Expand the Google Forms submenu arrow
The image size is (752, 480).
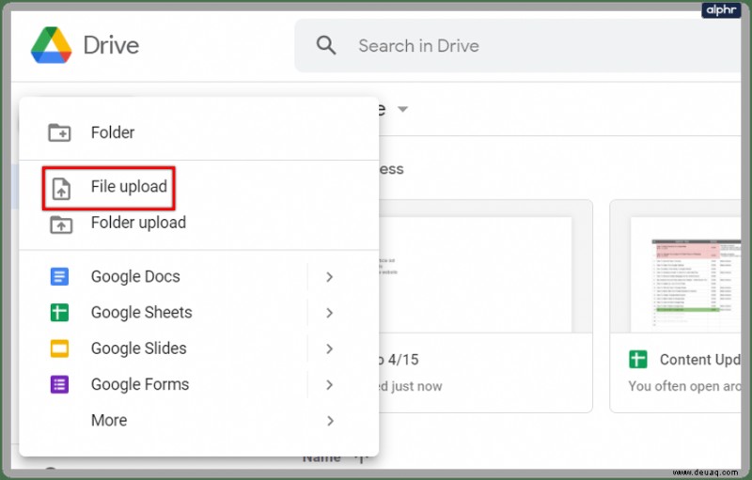point(330,385)
